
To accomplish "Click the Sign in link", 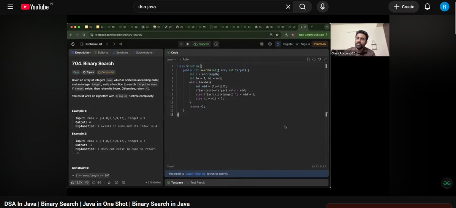I will [x=306, y=44].
